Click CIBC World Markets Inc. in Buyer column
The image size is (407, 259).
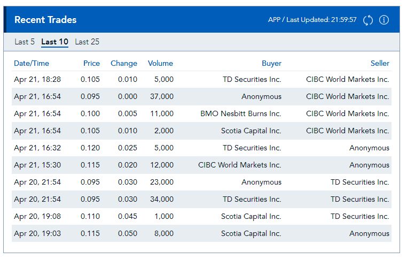[240, 165]
